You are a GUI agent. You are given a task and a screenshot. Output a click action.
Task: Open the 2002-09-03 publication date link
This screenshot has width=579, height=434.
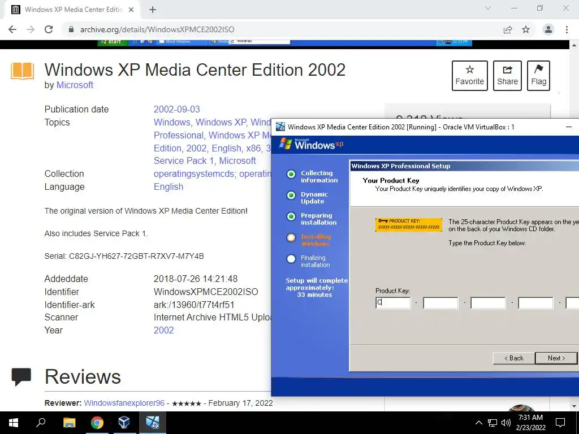click(176, 109)
